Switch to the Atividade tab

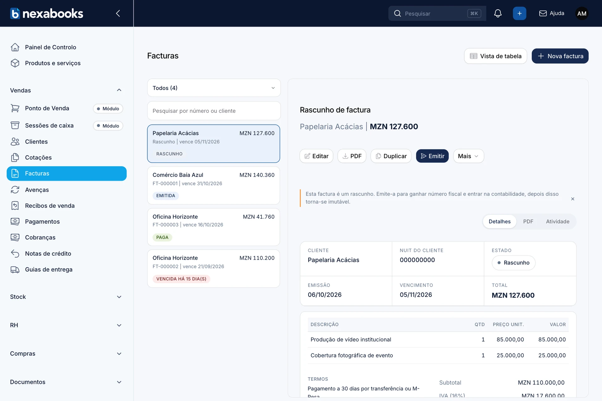point(557,221)
